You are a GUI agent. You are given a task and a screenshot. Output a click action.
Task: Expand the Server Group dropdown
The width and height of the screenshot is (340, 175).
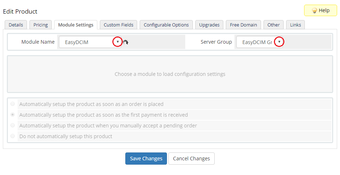tap(259, 42)
